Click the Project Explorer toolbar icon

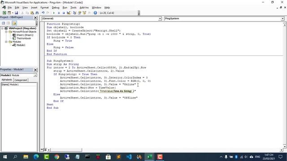[x=74, y=13]
